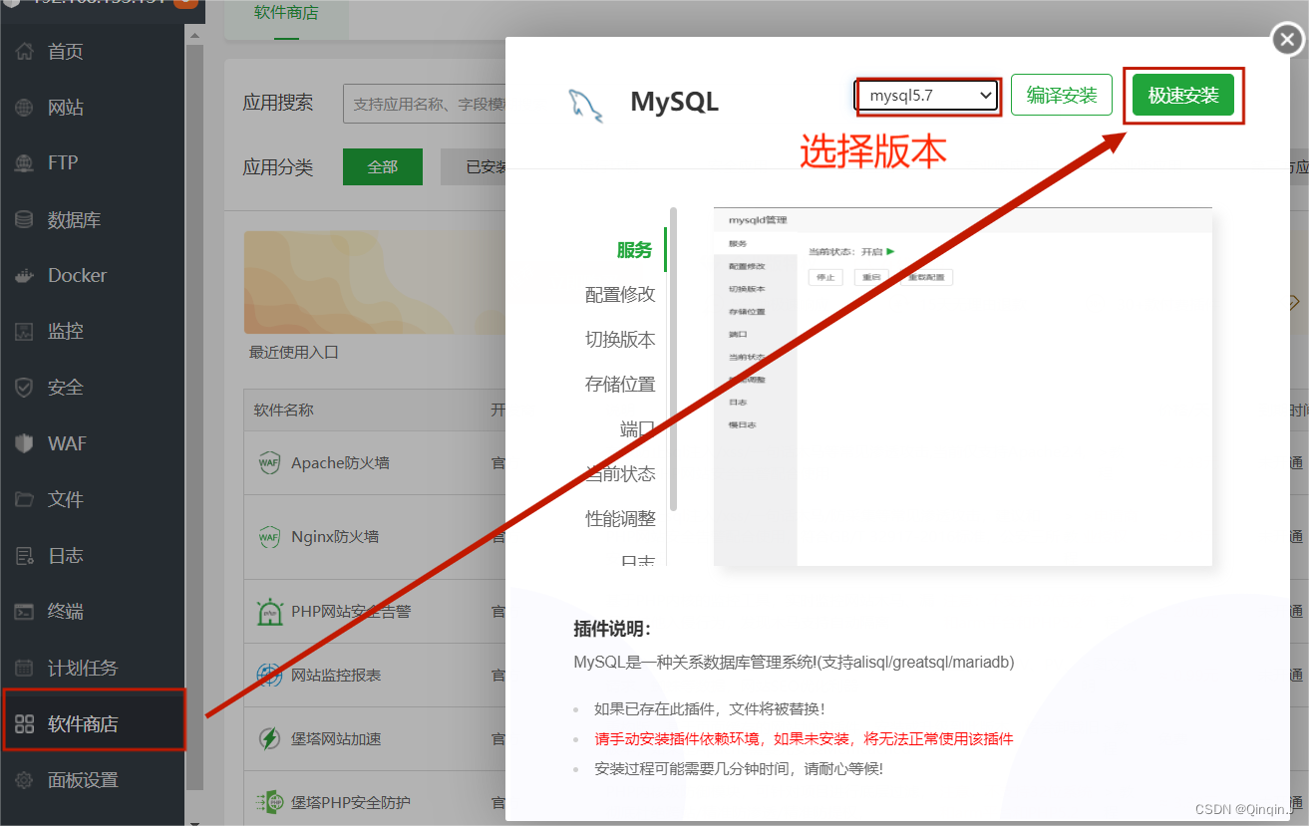This screenshot has height=826, width=1309.
Task: Click the 堡塔网站加速 lightning icon
Action: click(x=269, y=739)
